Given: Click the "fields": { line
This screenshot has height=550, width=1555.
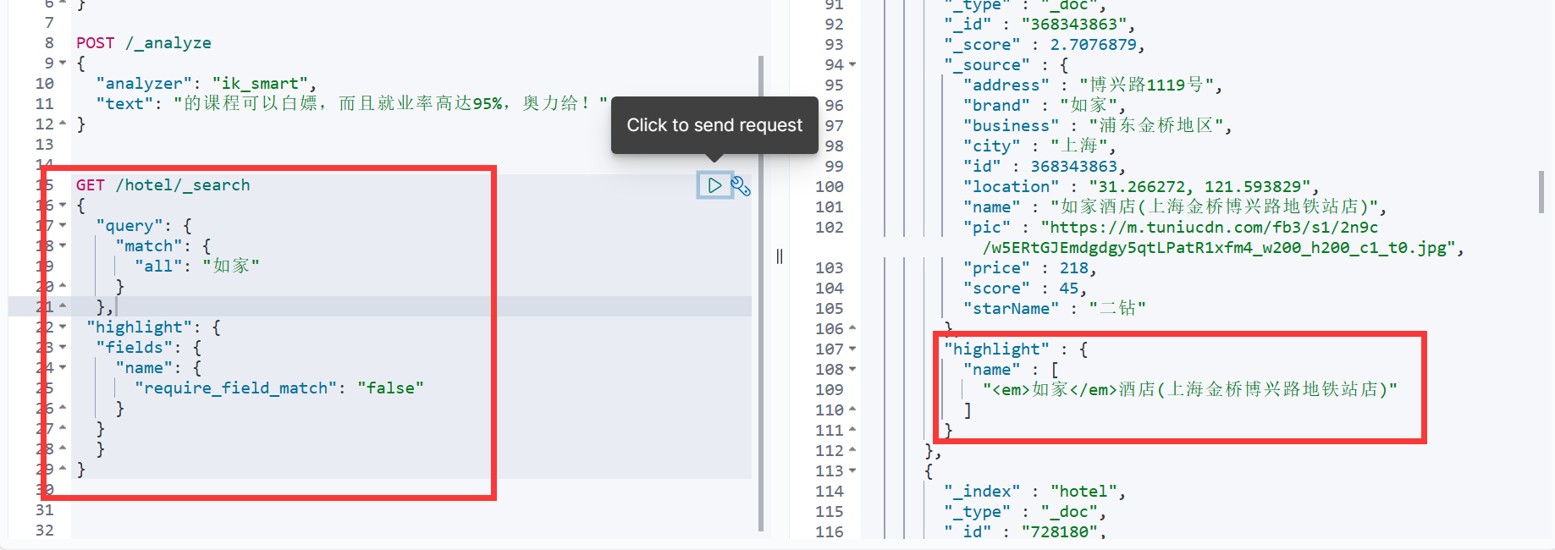Looking at the screenshot, I should pos(149,348).
